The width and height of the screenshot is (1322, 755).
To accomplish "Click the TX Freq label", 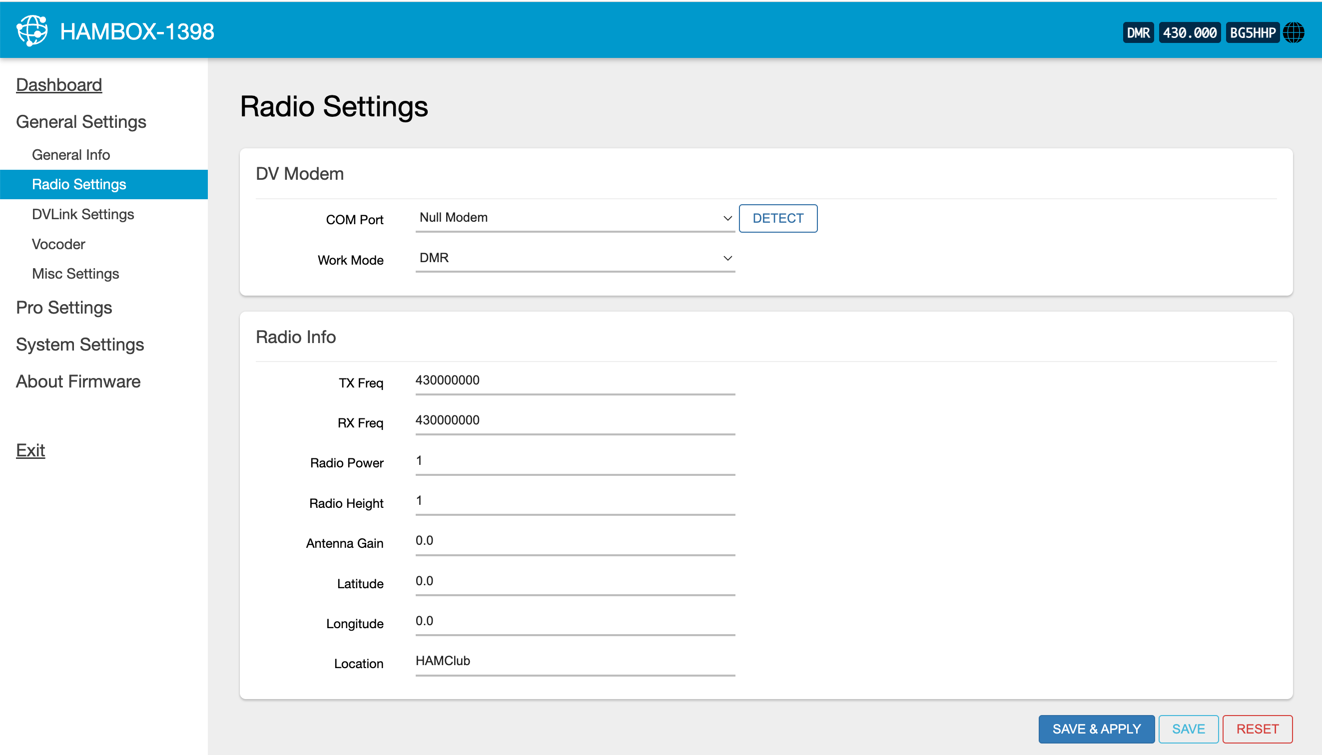I will coord(361,383).
